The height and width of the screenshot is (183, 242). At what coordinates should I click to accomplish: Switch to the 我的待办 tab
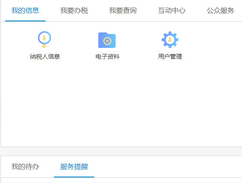coord(25,166)
